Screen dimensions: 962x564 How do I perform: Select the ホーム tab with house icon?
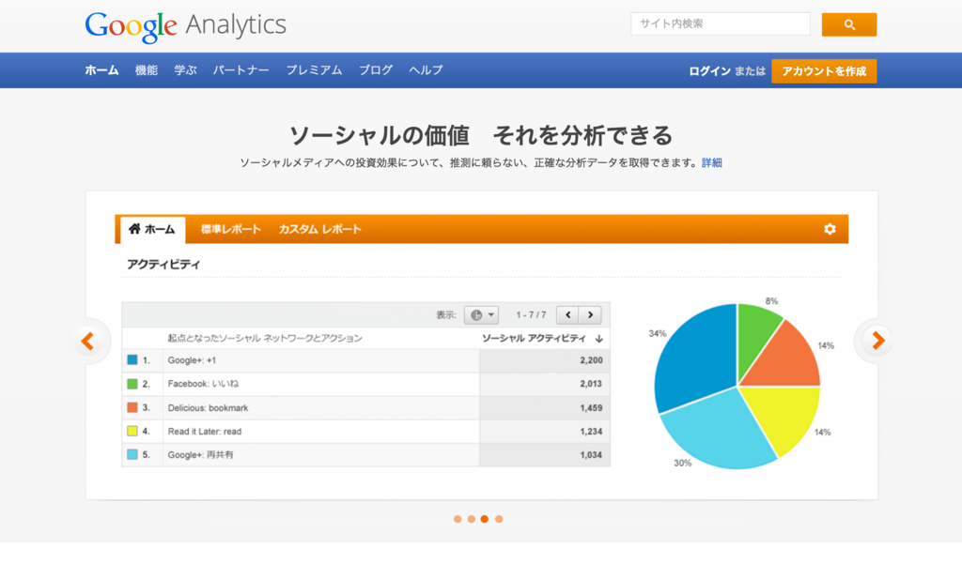coord(153,230)
